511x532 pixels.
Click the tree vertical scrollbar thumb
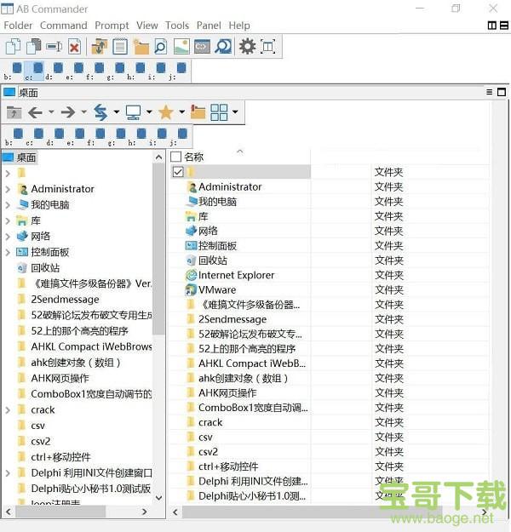[158, 249]
